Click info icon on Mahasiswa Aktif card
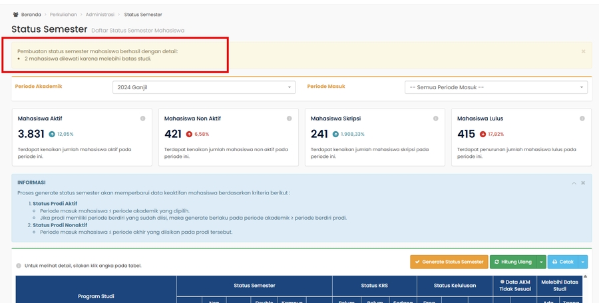 142,119
